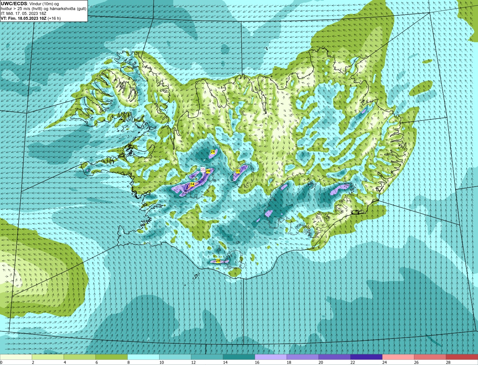The image size is (478, 365).
Task: Choose the olive green 6–8 m/s swatch
Action: tap(112, 357)
